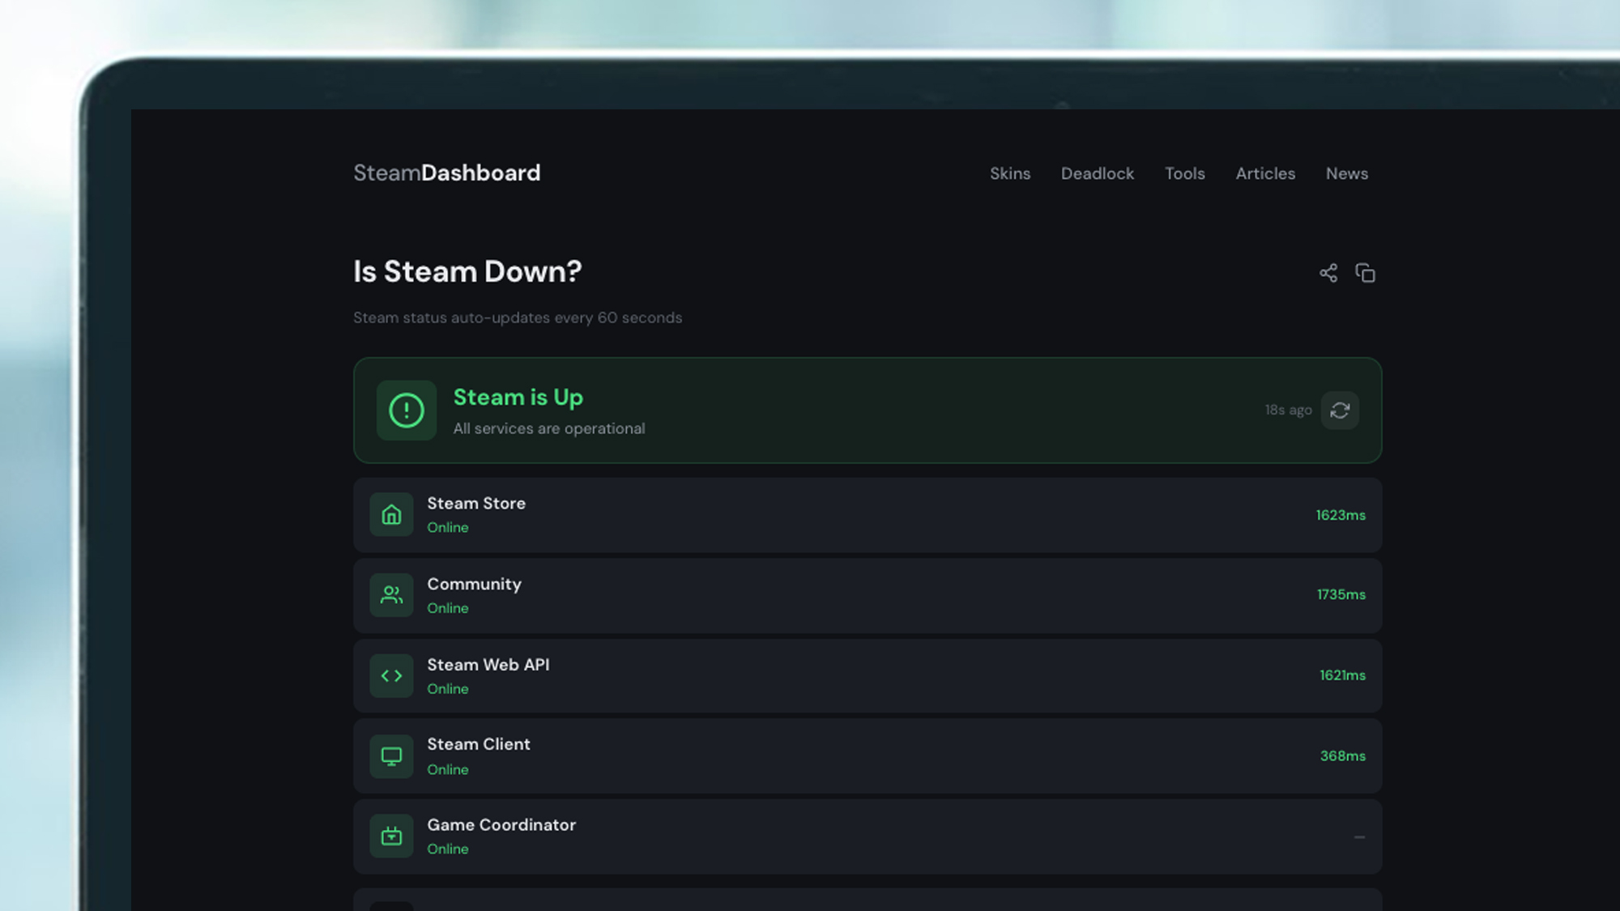1620x911 pixels.
Task: Click the Steam Client monitor icon
Action: [391, 756]
